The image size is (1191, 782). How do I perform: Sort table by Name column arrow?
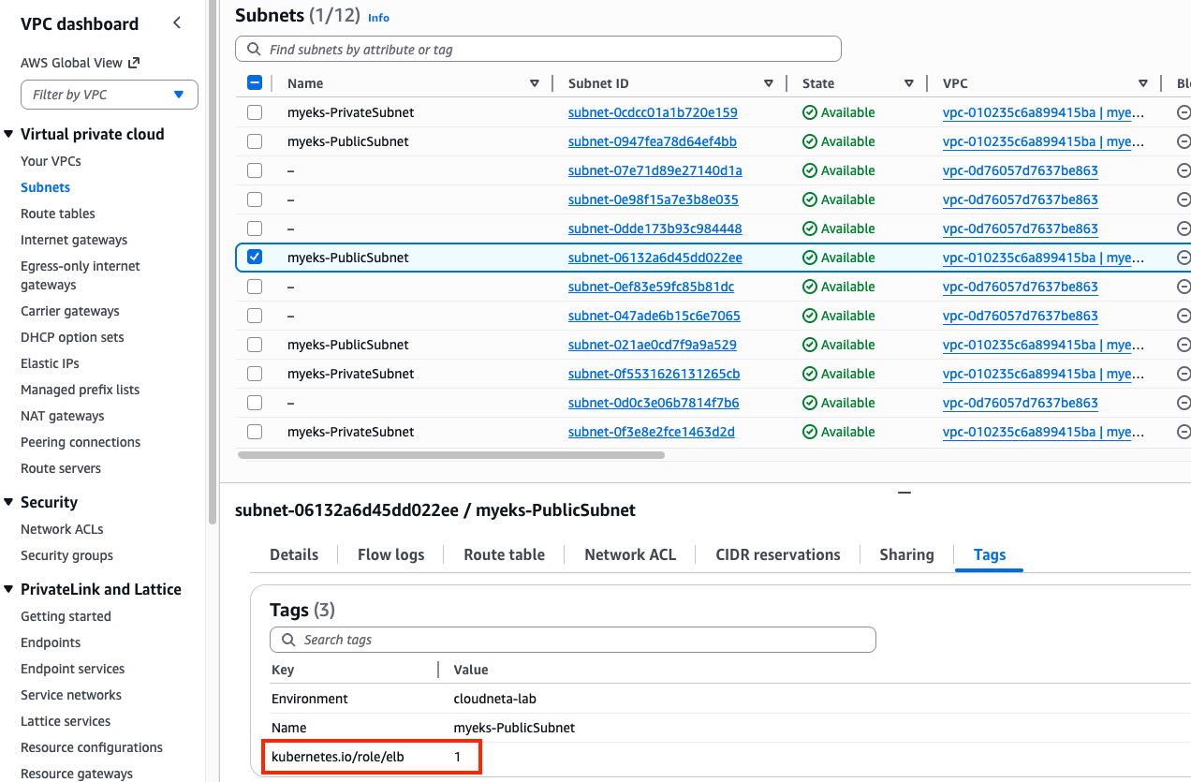pos(535,83)
